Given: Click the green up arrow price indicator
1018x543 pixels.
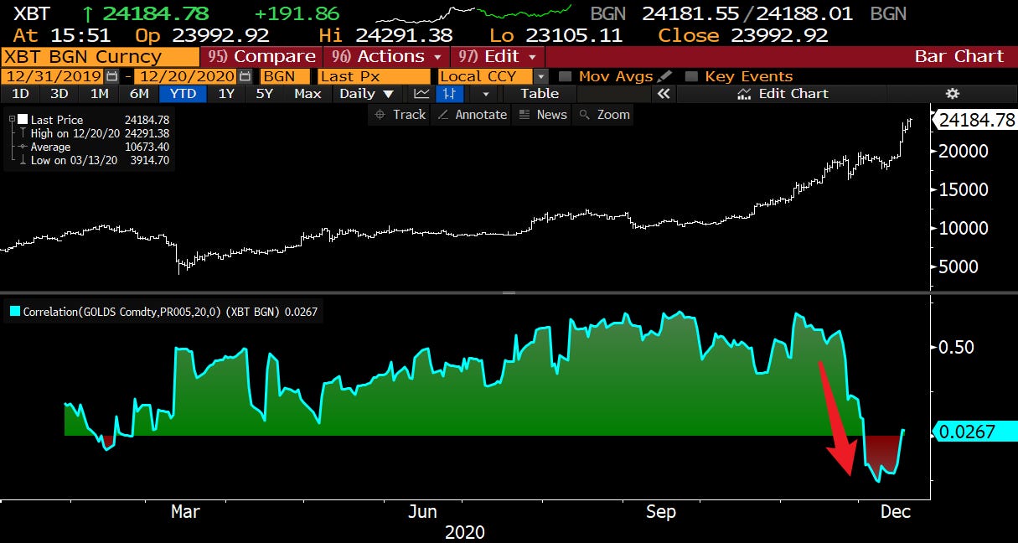Looking at the screenshot, I should 88,14.
